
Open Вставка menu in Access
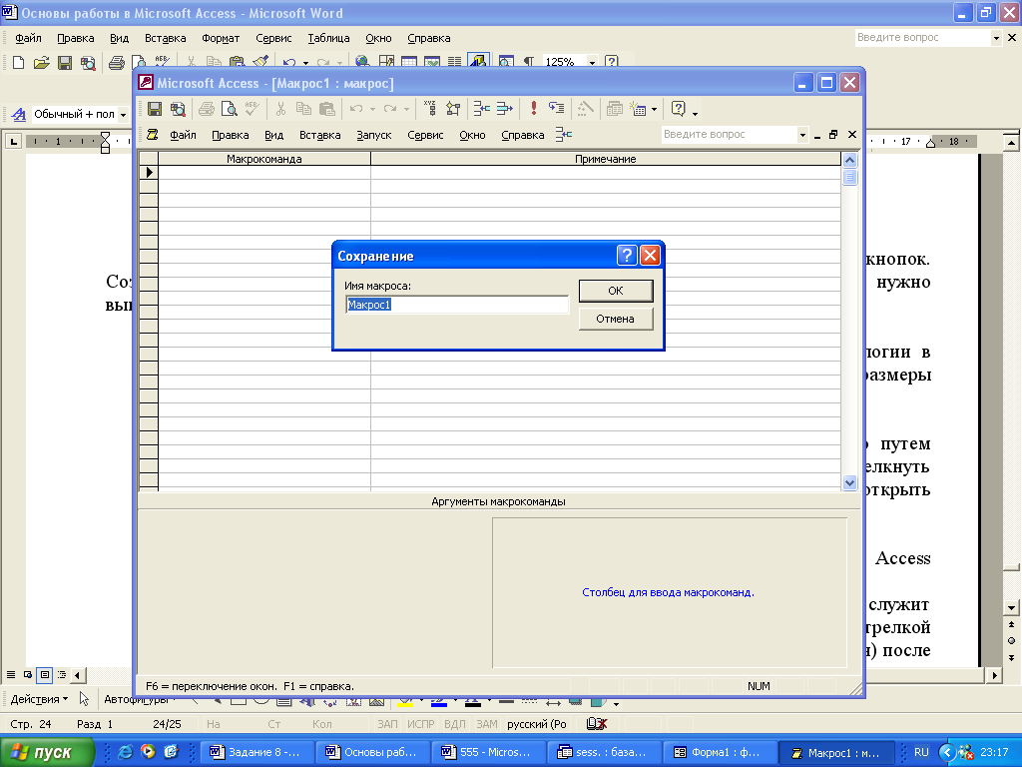(320, 135)
